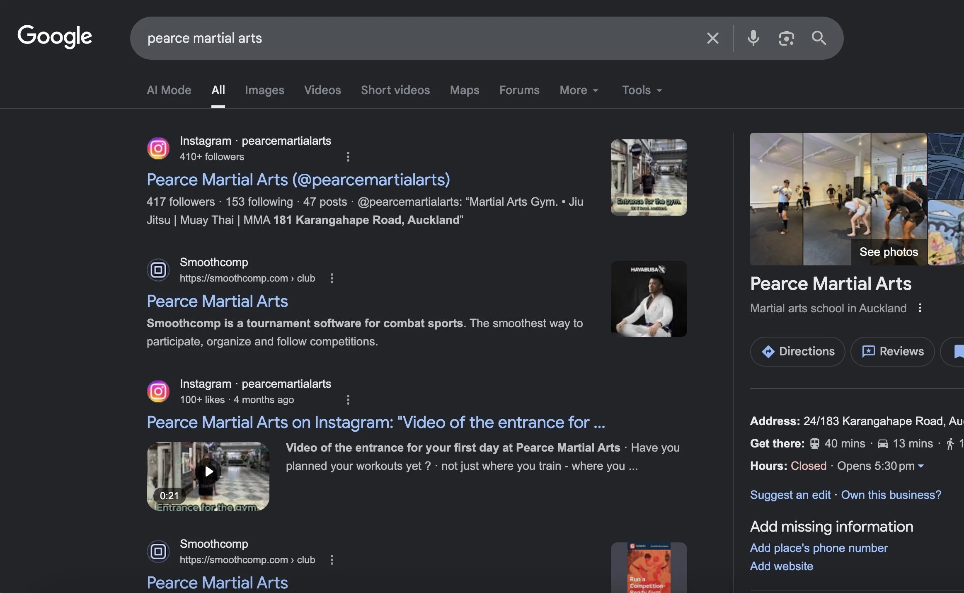
Task: Open 'Video of the entrance for' Instagram link
Action: [376, 422]
